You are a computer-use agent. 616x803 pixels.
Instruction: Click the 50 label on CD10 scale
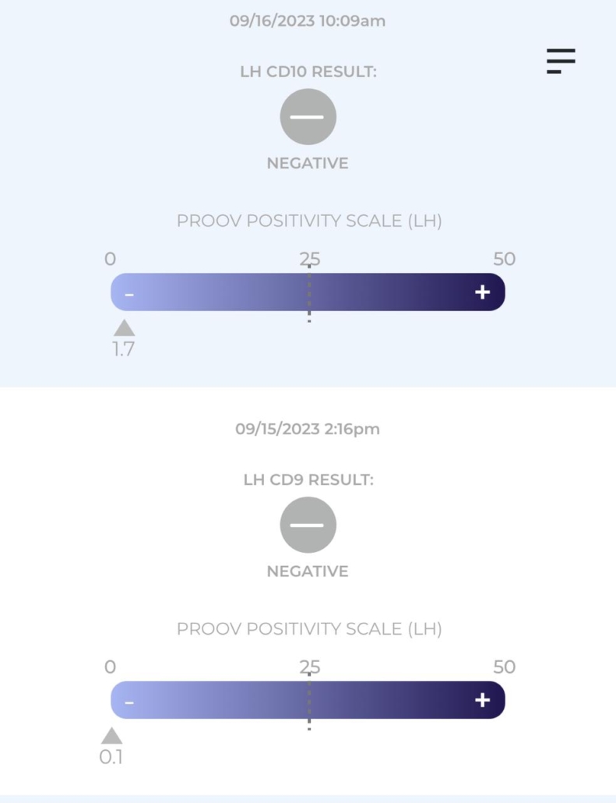point(505,259)
